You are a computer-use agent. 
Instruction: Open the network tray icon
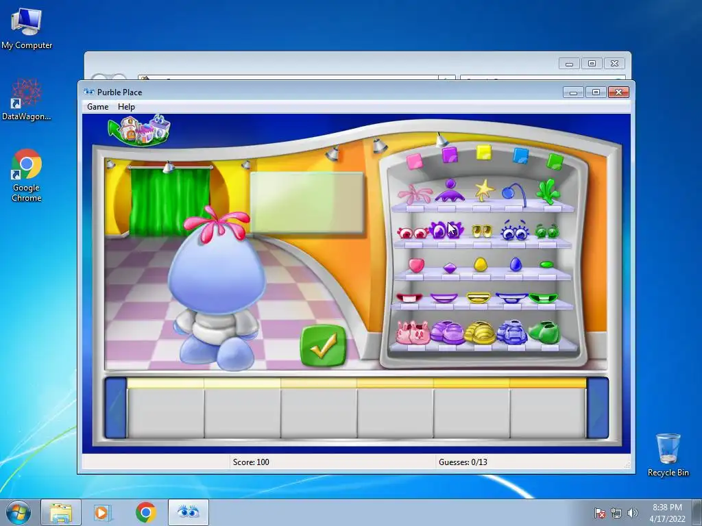tap(616, 512)
